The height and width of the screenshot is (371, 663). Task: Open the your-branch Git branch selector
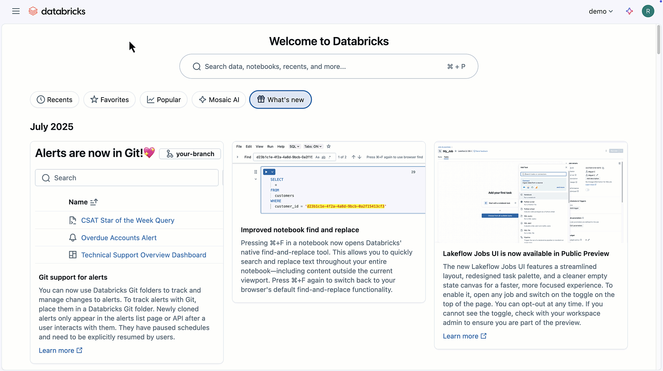(190, 154)
